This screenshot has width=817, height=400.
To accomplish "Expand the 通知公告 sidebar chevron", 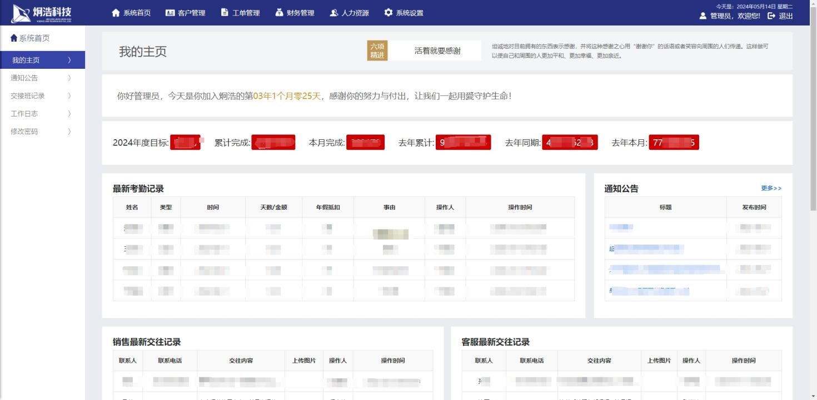I will (69, 78).
